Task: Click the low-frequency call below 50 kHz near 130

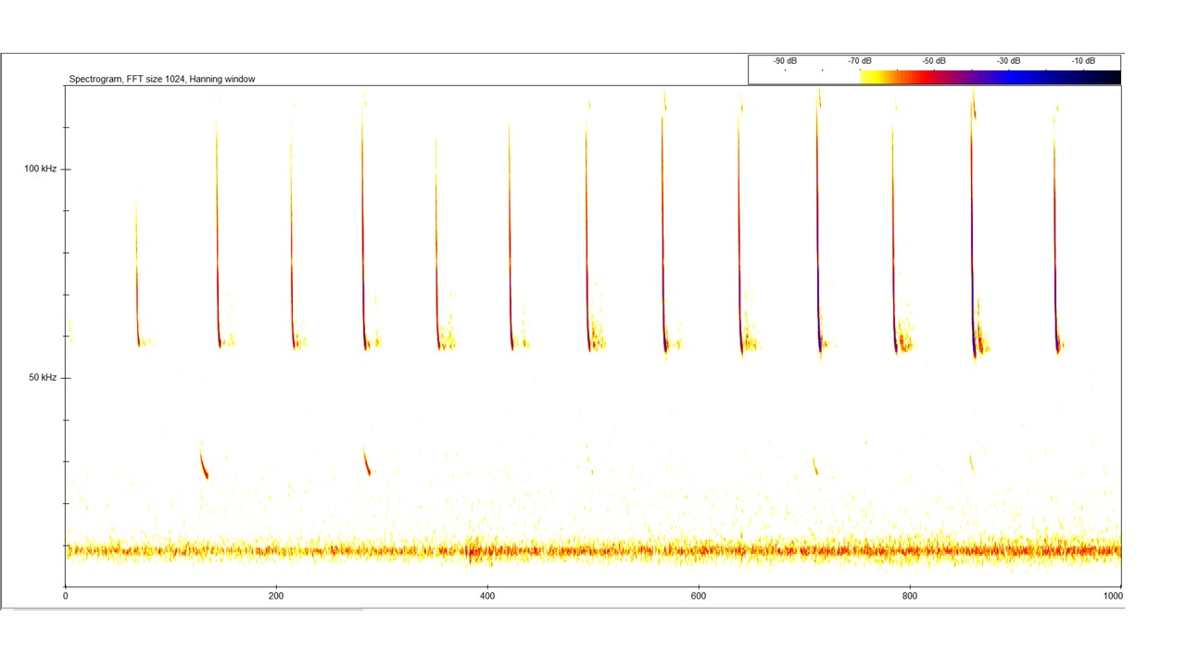Action: click(x=204, y=463)
